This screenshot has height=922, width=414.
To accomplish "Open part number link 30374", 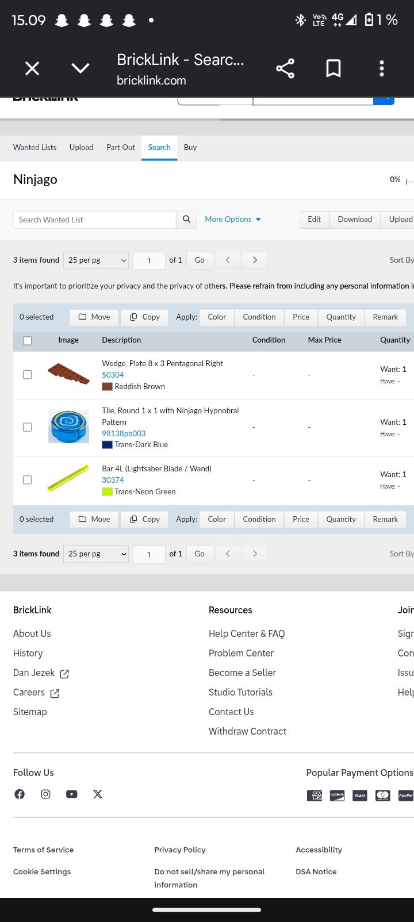I will [113, 480].
